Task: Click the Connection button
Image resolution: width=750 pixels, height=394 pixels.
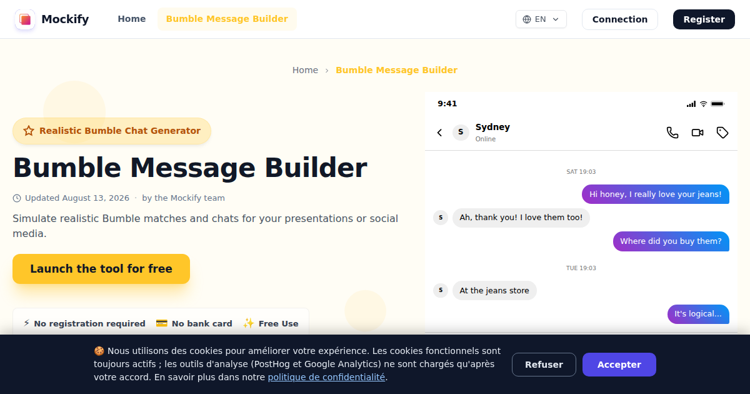Action: [620, 19]
